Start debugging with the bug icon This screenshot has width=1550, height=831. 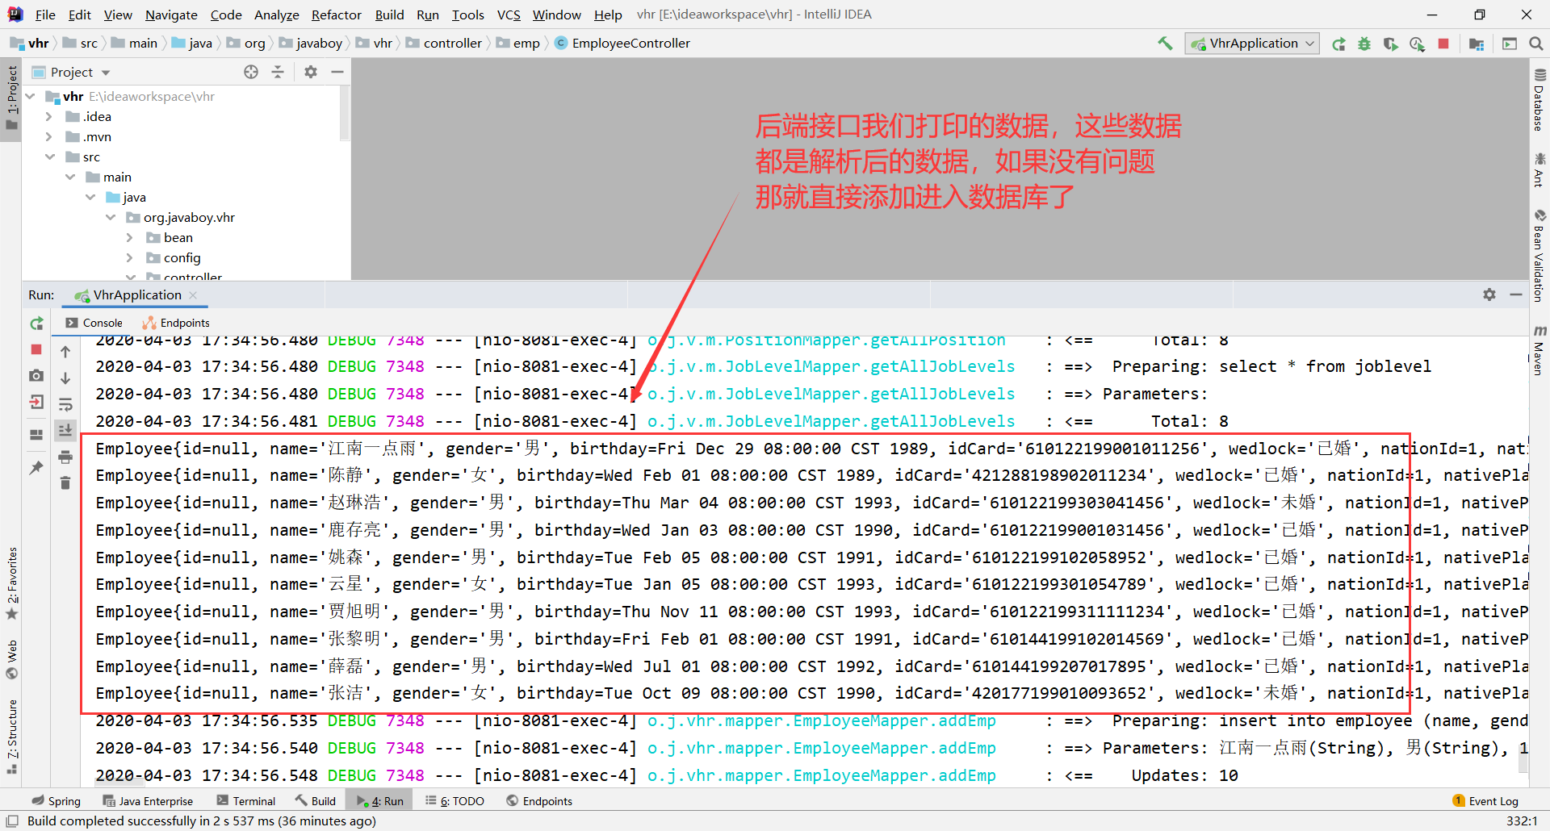(1364, 44)
